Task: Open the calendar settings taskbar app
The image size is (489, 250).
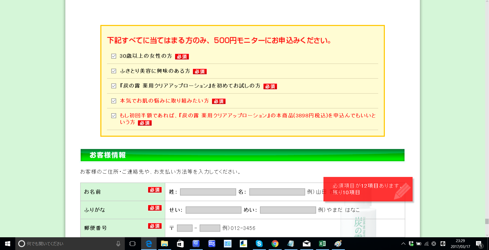Action: tap(212, 244)
